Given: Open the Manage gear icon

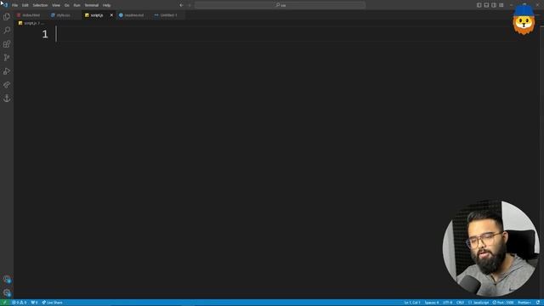Looking at the screenshot, I should pos(7,292).
